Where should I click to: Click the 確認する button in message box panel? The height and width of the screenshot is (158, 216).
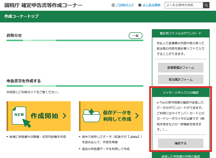point(181,143)
